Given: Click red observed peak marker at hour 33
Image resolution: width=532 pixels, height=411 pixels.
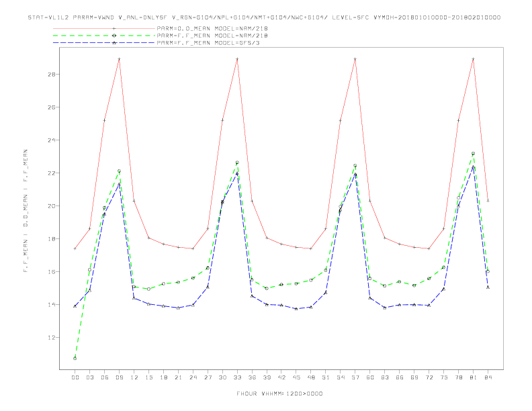Looking at the screenshot, I should (x=237, y=59).
